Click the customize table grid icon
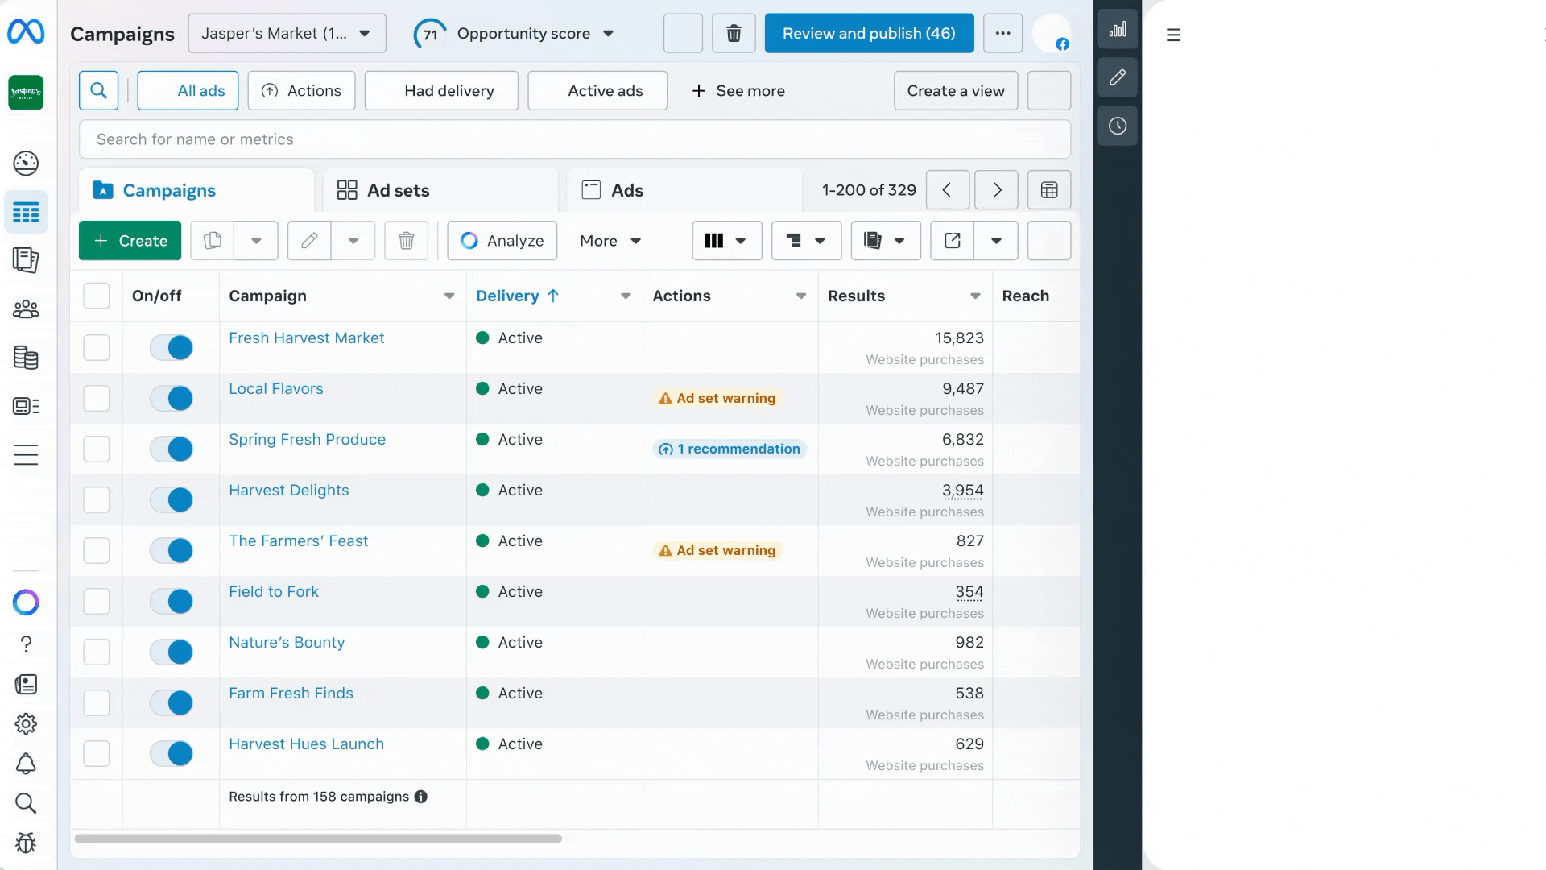 click(x=1048, y=190)
